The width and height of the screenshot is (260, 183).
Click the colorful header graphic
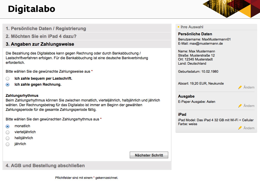coord(231,9)
